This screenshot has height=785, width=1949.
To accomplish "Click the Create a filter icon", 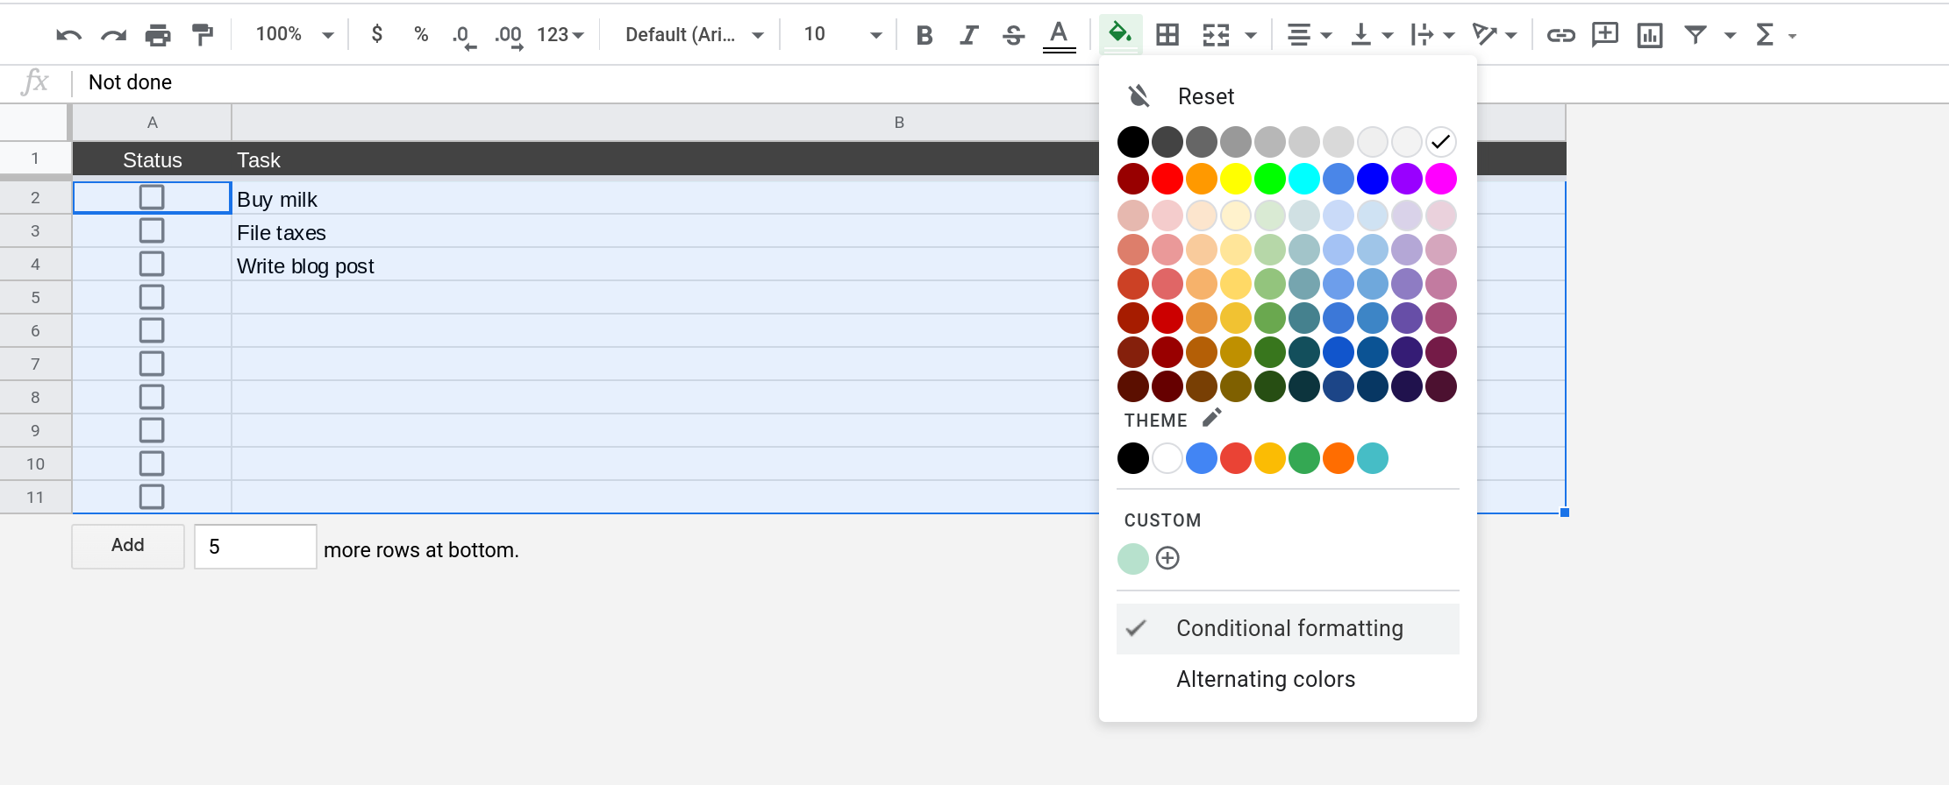I will click(x=1696, y=35).
